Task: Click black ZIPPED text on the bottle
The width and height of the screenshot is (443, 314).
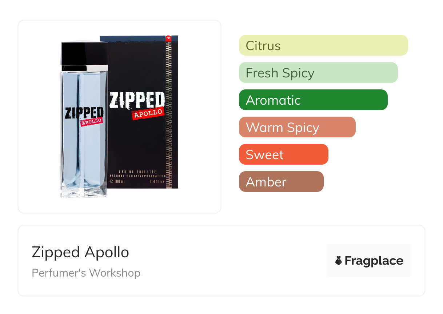Action: point(84,113)
